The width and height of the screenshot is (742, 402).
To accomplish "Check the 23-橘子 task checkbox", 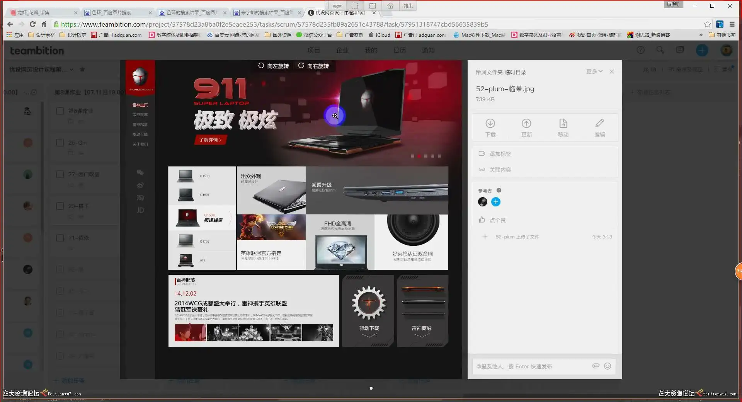I will (x=60, y=206).
